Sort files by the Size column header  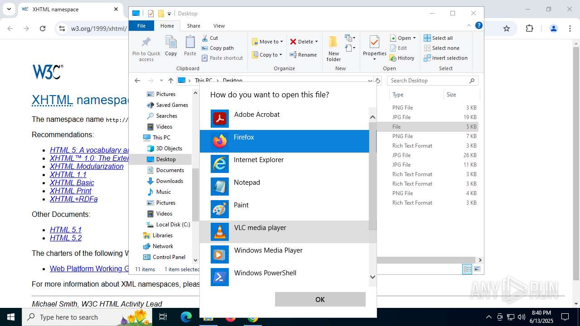click(x=461, y=95)
